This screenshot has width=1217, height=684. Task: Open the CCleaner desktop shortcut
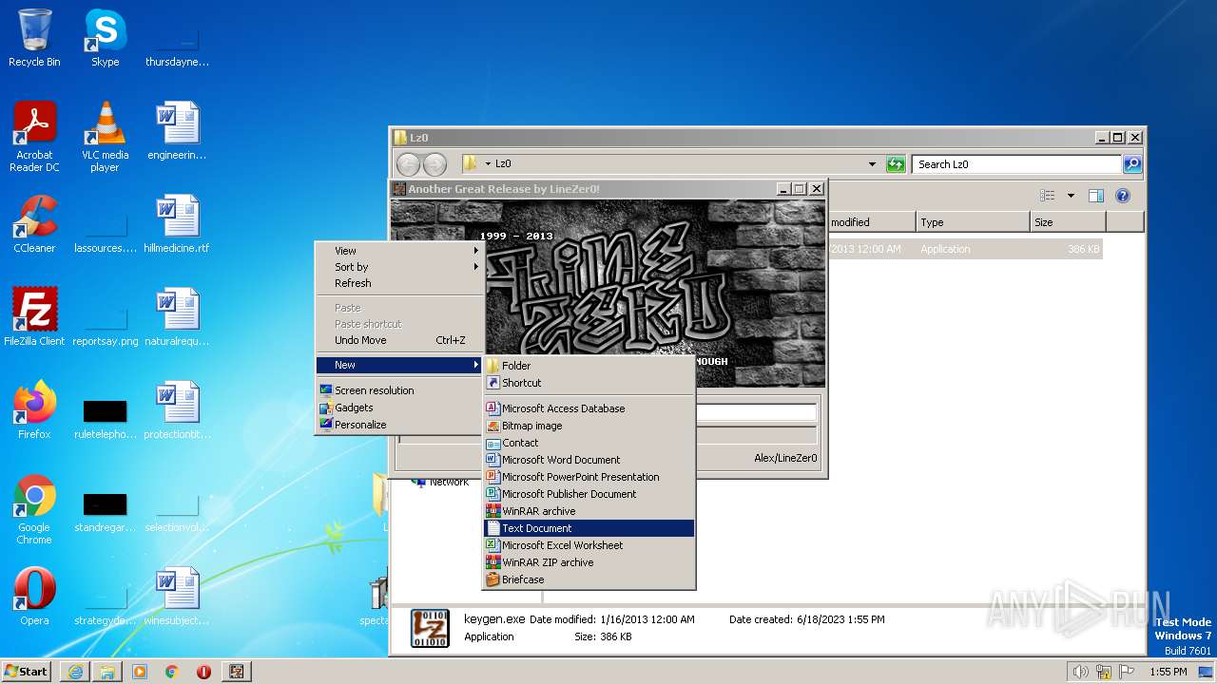point(34,224)
